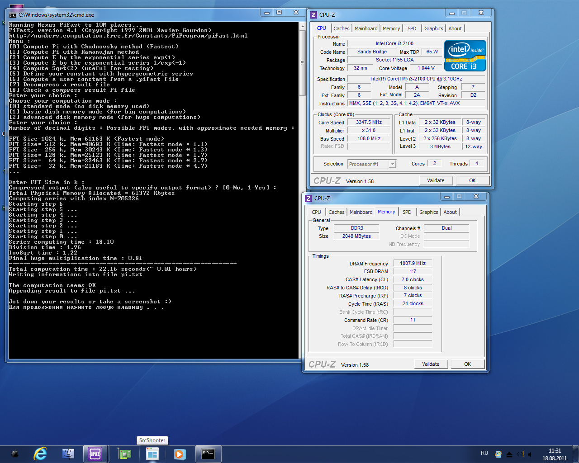Open Memory tab in top CPU-Z window
Viewport: 579px width, 463px height.
pos(391,28)
